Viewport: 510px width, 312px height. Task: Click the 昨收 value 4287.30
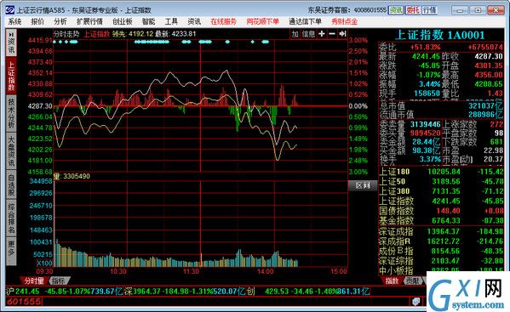489,56
